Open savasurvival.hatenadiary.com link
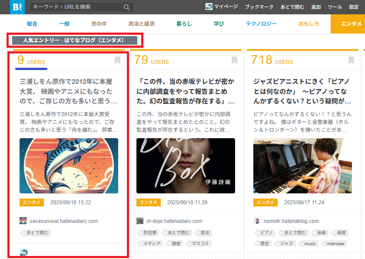This screenshot has height=259, width=365. pos(64,221)
